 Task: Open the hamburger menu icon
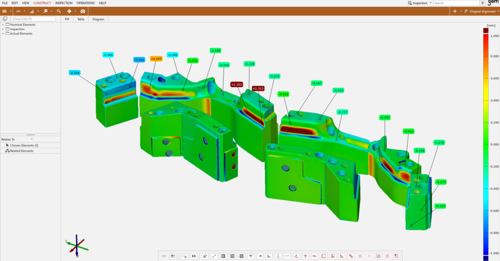(x=4, y=11)
